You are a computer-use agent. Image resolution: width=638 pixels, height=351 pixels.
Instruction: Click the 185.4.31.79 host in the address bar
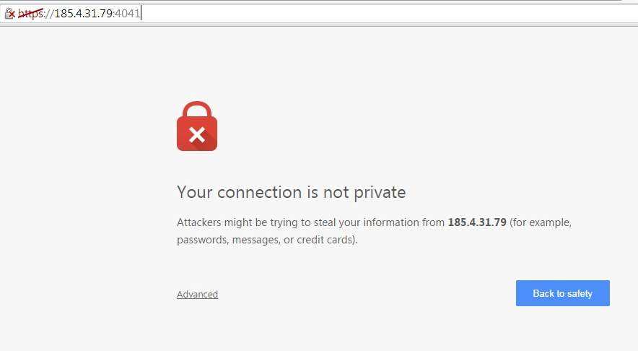point(84,14)
